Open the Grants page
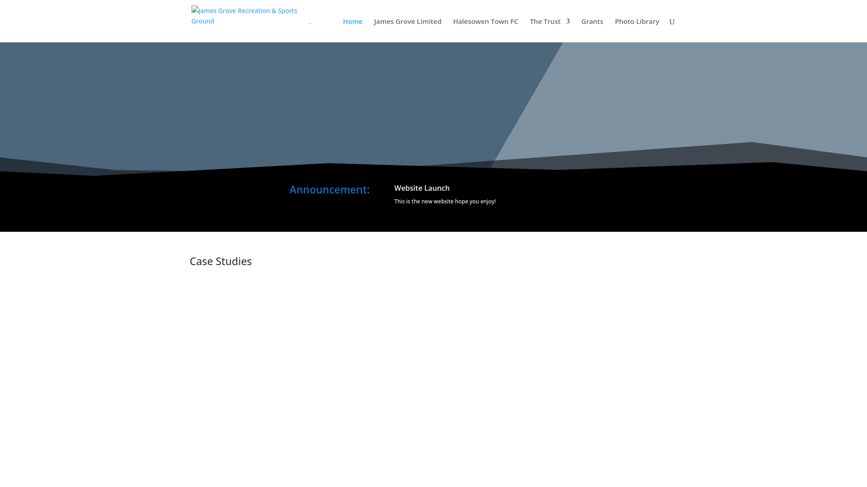Viewport: 867px width, 487px height. [592, 21]
